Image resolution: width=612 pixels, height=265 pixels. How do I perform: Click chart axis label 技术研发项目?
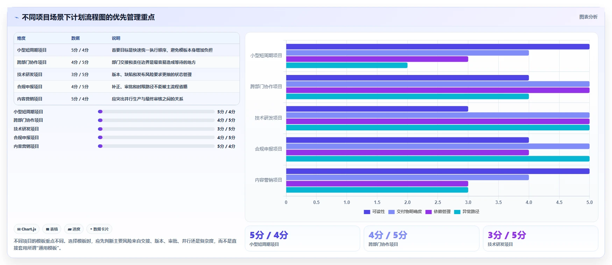(x=268, y=118)
